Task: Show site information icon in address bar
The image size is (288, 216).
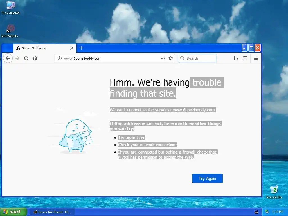Action: 60,58
